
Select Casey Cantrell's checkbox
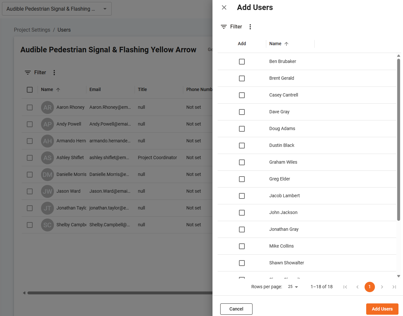point(242,95)
